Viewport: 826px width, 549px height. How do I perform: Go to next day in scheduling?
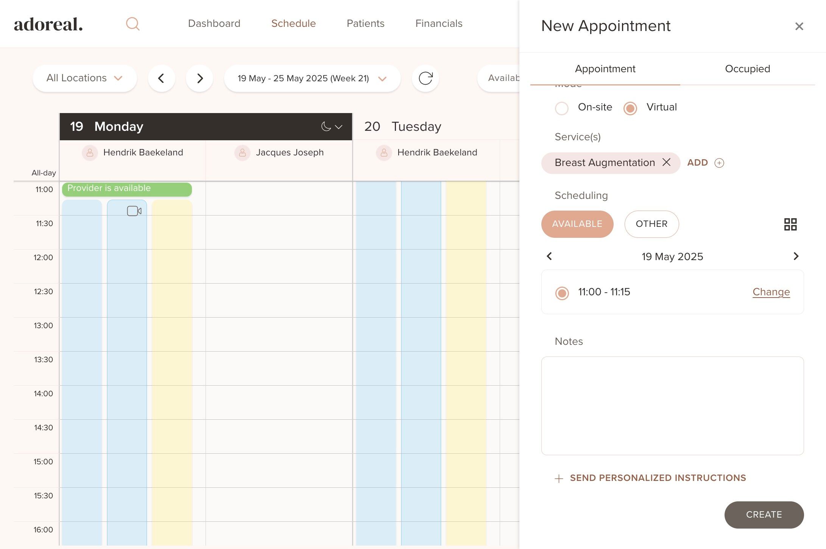point(796,256)
